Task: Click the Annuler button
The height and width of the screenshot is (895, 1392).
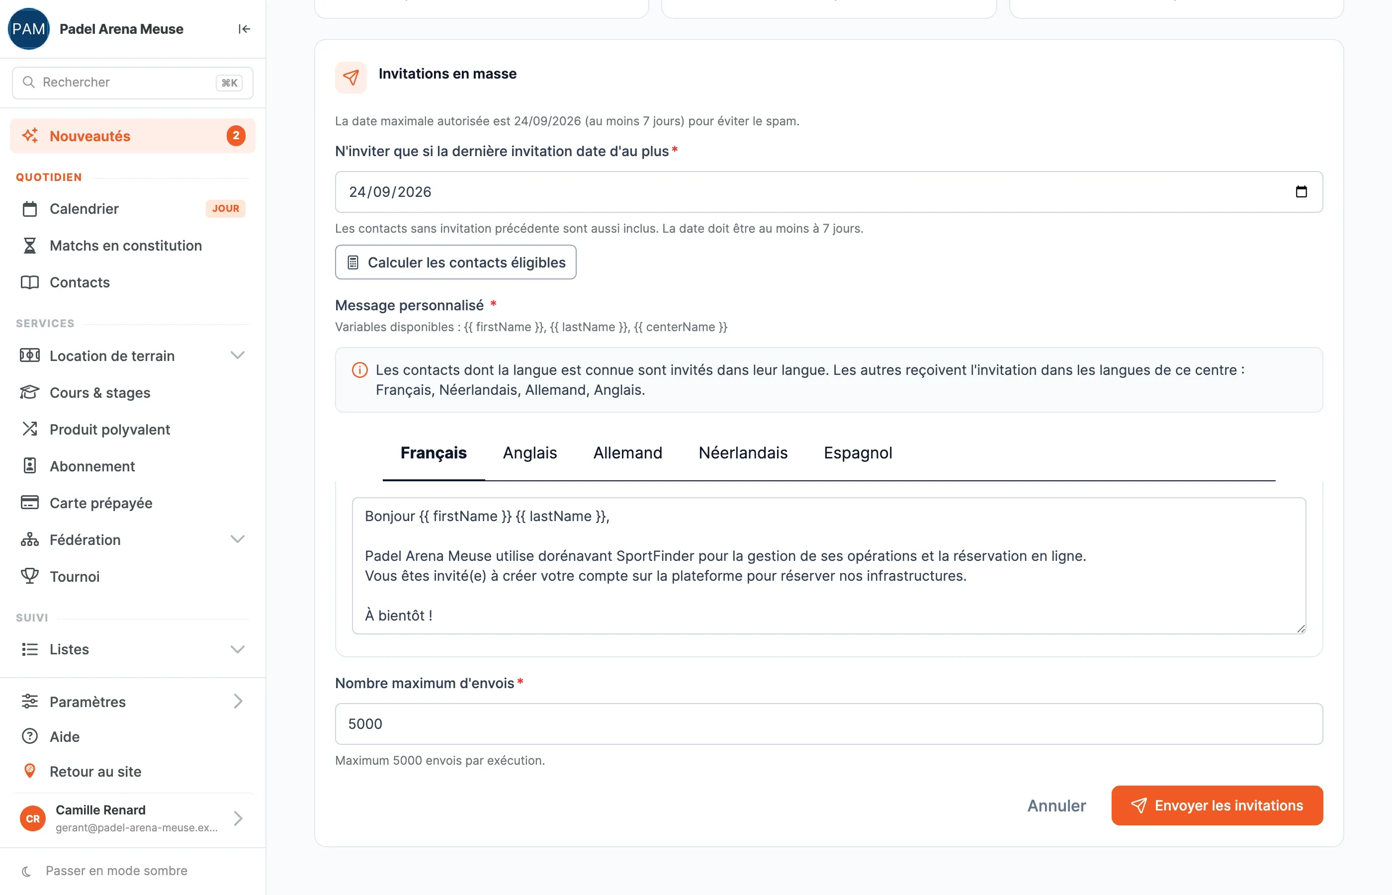Action: pos(1056,805)
